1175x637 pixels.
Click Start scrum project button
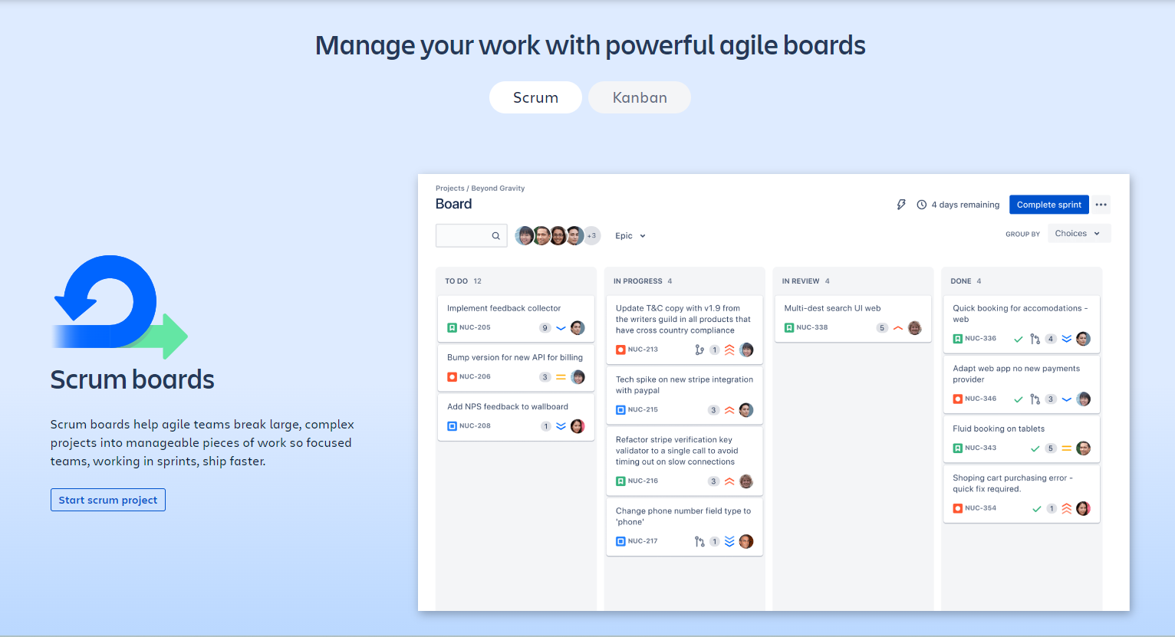[108, 500]
